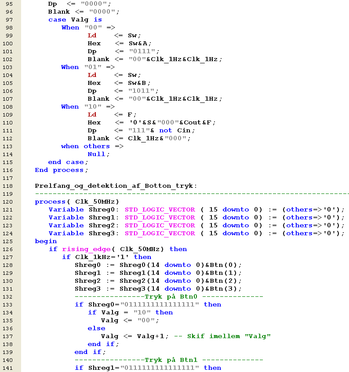Click 'Cout' in the Hex assignment on line 110
This screenshot has width=349, height=372.
(192, 123)
